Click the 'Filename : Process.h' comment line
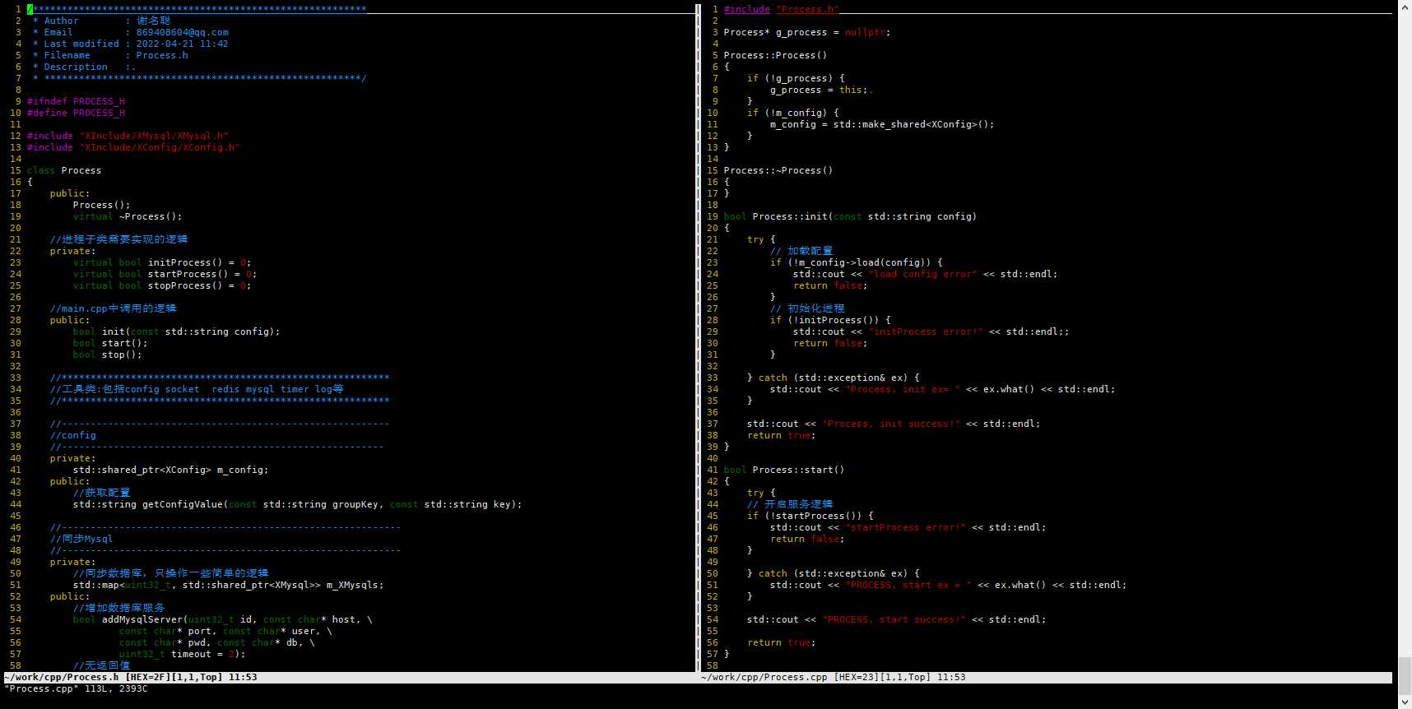The height and width of the screenshot is (709, 1412). point(110,56)
